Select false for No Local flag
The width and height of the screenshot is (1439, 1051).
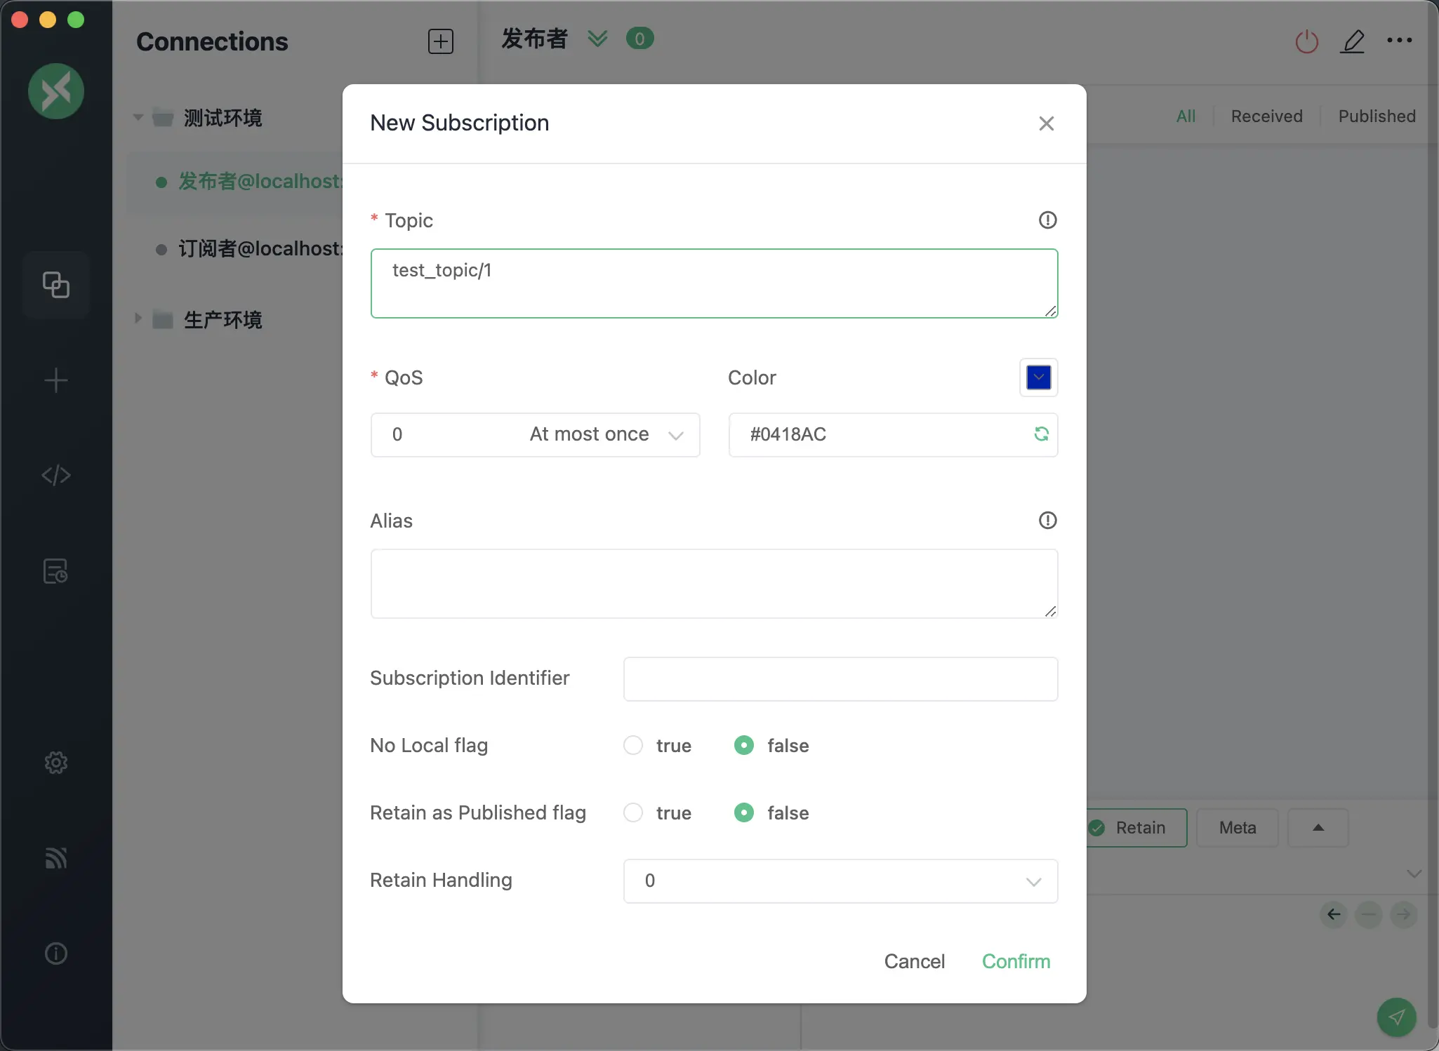pos(744,745)
